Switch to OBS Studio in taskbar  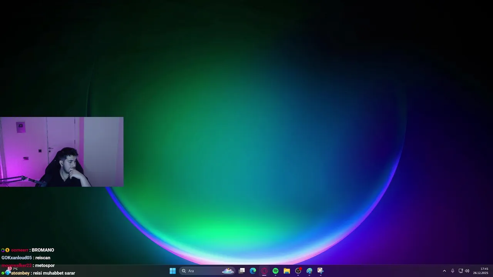(x=298, y=271)
